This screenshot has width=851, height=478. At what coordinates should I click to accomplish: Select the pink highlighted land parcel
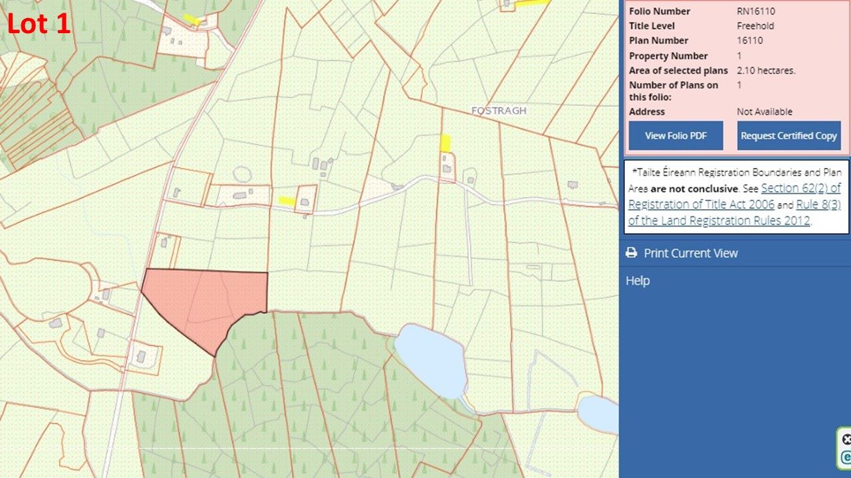[199, 302]
